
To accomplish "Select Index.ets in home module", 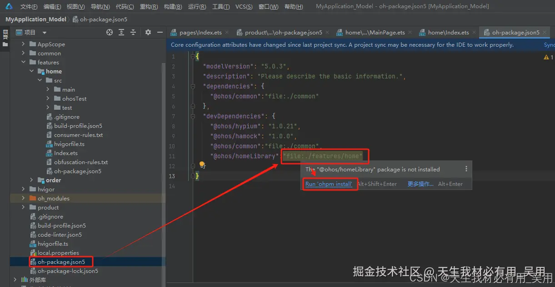I will (66, 153).
